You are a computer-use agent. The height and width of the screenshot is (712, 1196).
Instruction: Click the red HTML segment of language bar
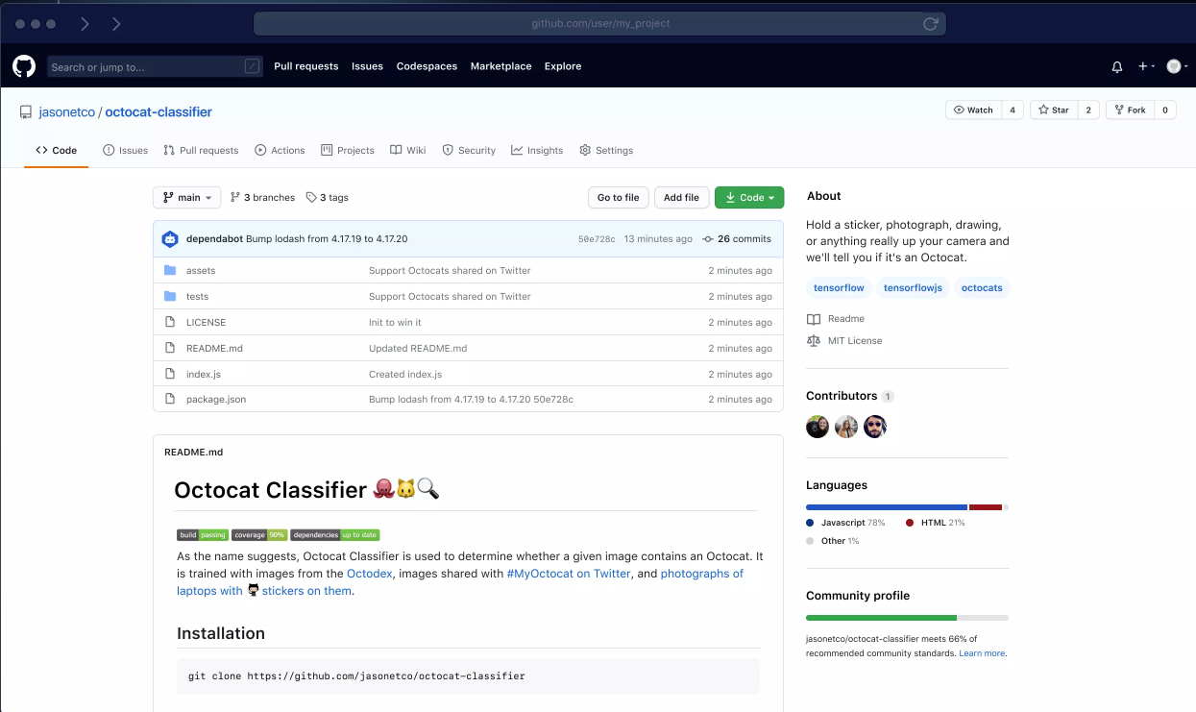tap(986, 507)
